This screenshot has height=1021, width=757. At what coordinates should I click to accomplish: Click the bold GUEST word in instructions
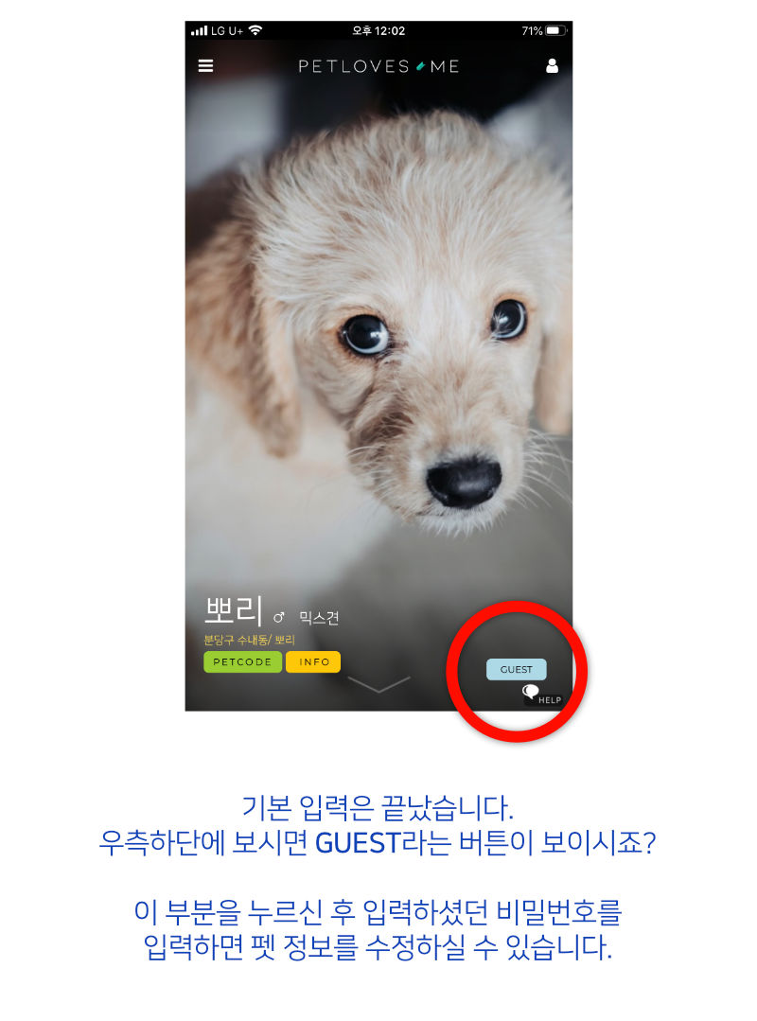[x=357, y=843]
